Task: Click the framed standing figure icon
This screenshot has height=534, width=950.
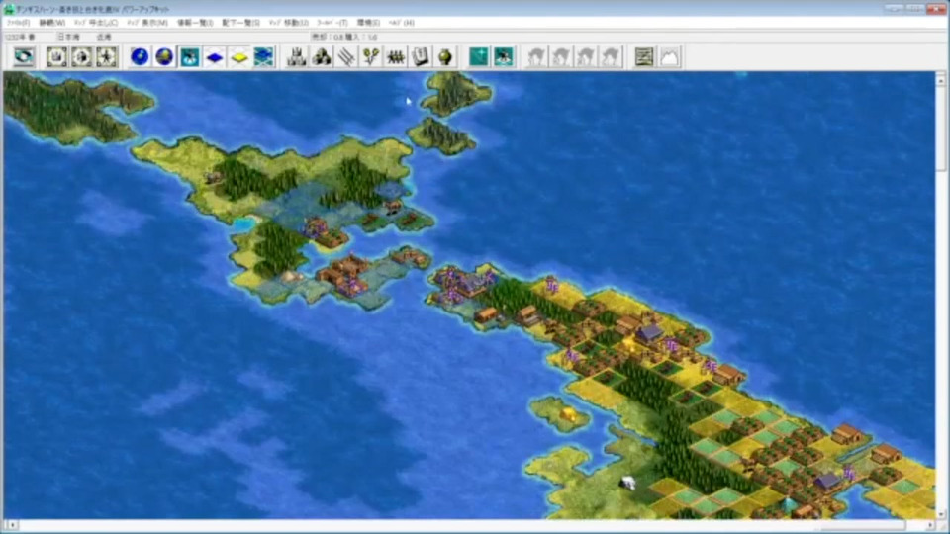Action: click(107, 57)
